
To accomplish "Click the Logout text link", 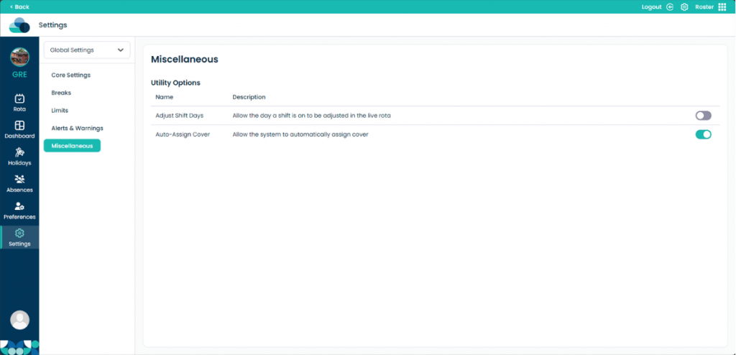I will 651,7.
